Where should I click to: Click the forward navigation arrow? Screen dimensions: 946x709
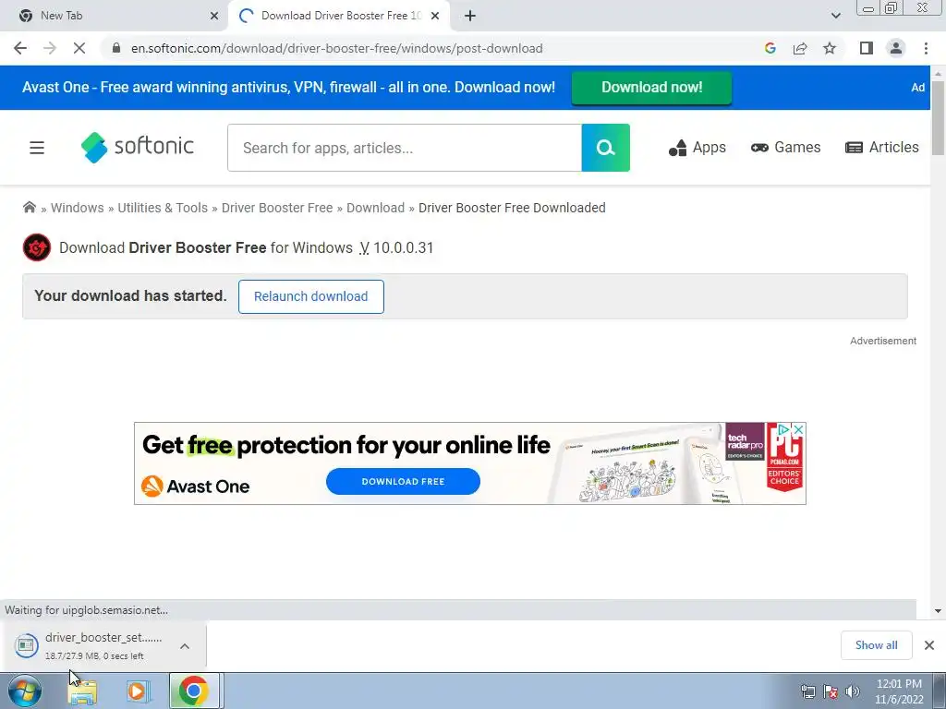pyautogui.click(x=50, y=48)
